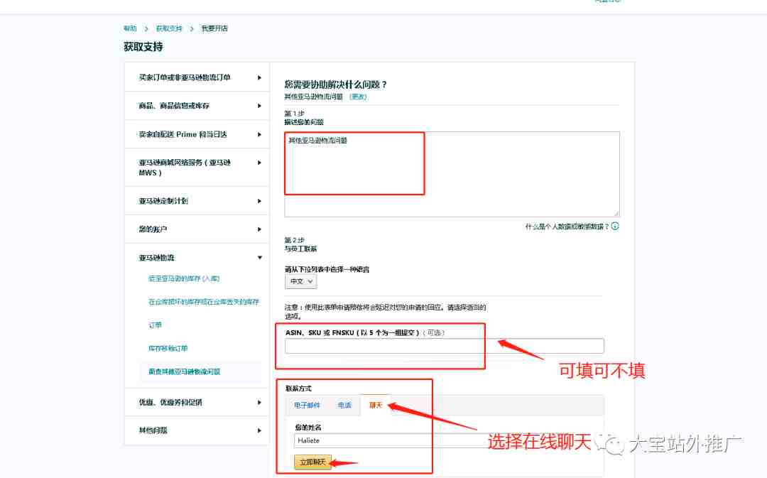The image size is (767, 478).
Task: Go to 帮助 in the breadcrumb
Action: pyautogui.click(x=130, y=28)
